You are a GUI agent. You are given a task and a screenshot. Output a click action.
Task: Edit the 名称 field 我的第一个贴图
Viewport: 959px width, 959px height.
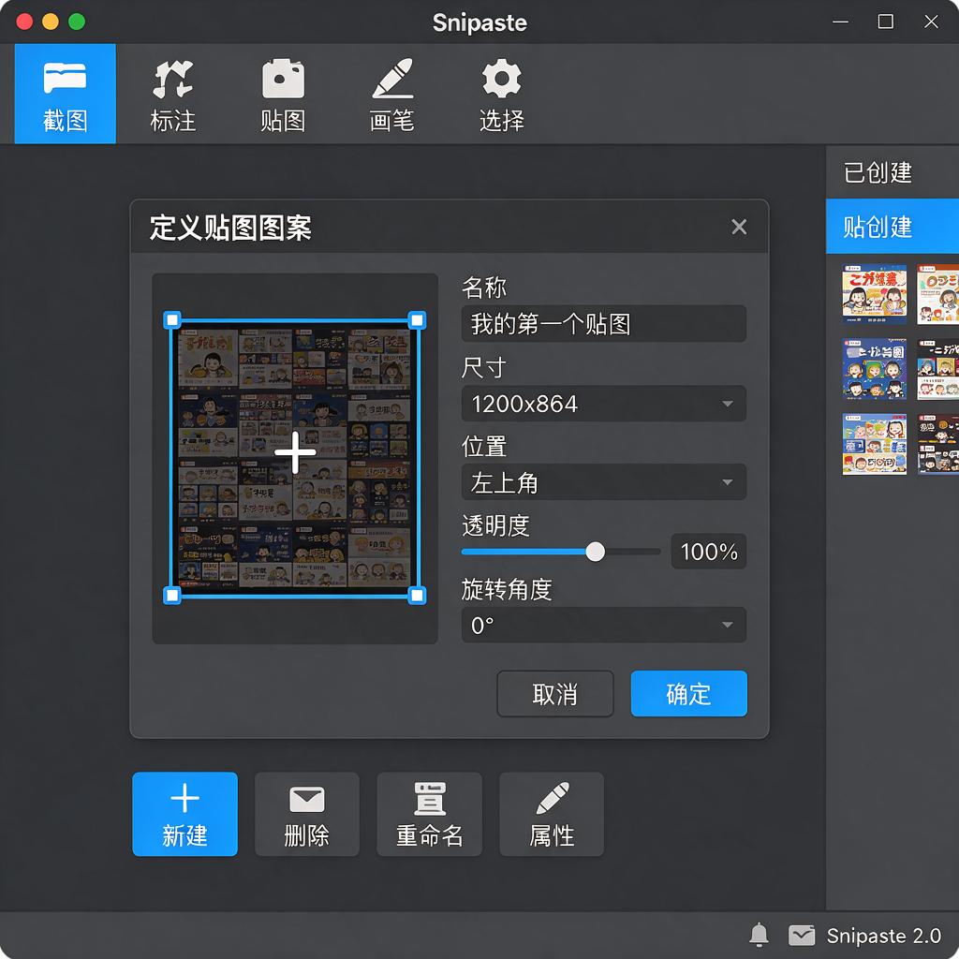point(604,323)
